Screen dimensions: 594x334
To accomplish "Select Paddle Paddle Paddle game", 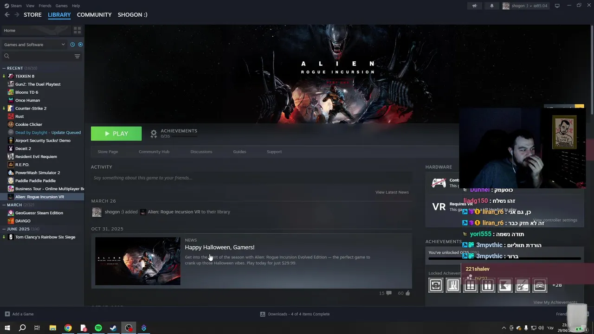I will click(35, 180).
